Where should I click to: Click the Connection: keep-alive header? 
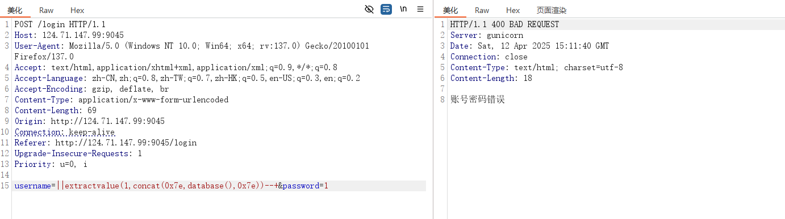[x=64, y=132]
